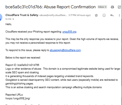This screenshot has width=122, height=105.
Task: Open the email in a new window
Action: tap(119, 7)
